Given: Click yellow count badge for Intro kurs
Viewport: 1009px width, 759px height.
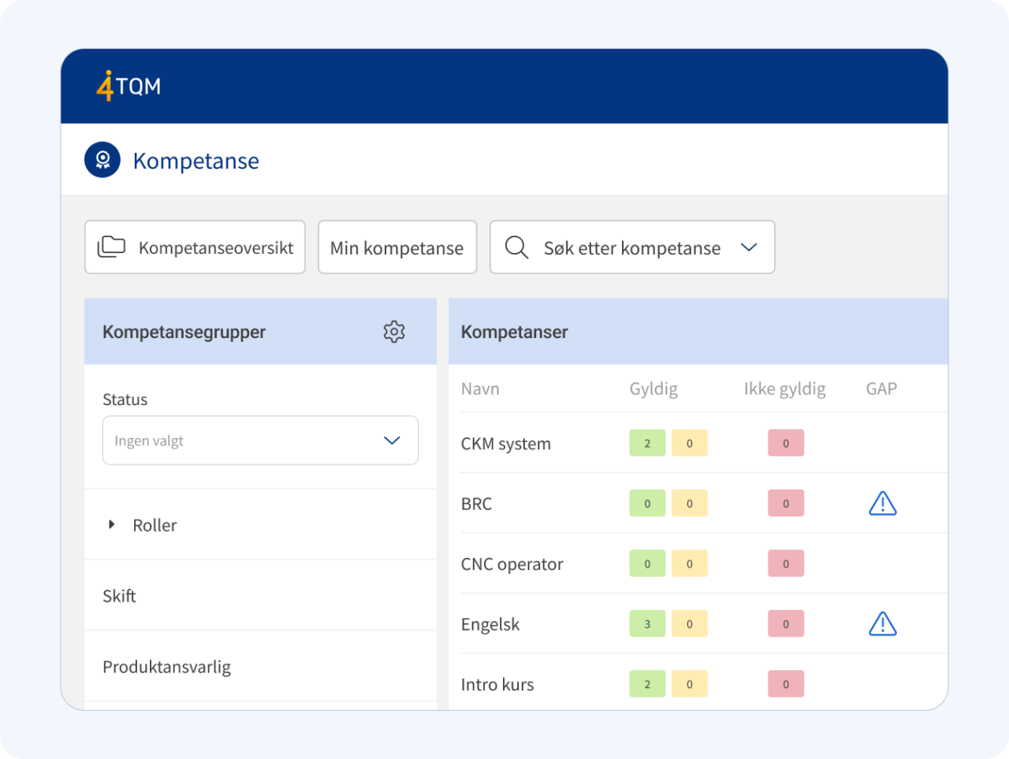Looking at the screenshot, I should pos(689,684).
